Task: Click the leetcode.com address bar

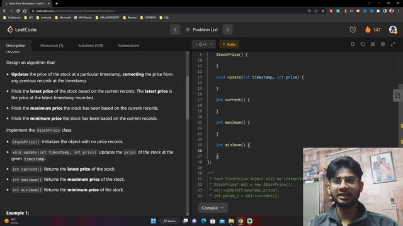Action: [167, 11]
